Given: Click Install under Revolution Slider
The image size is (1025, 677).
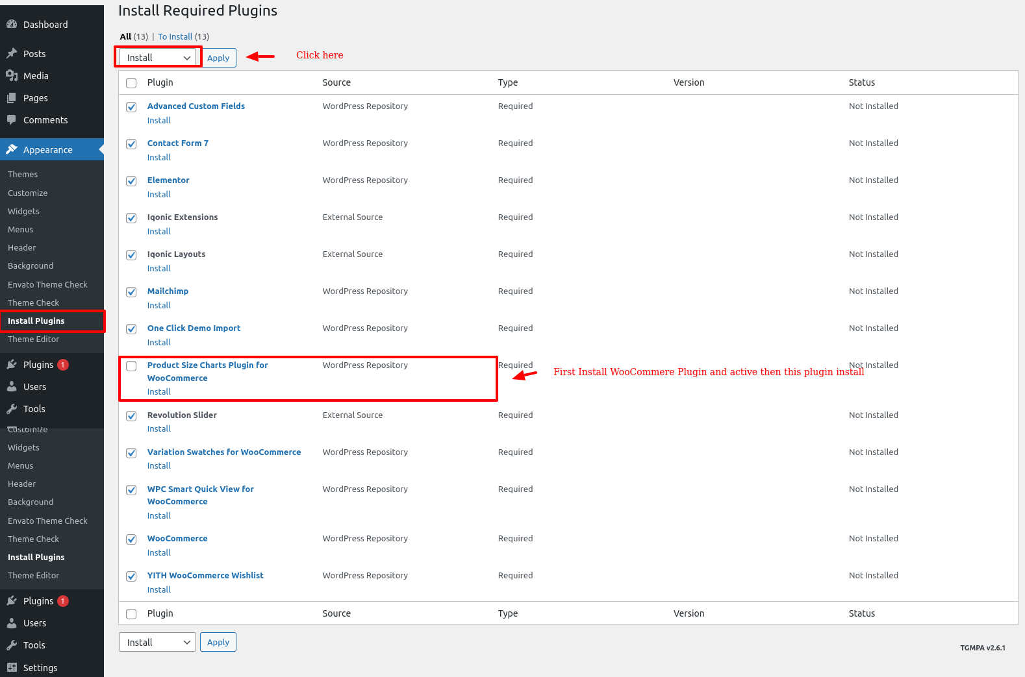Looking at the screenshot, I should pos(158,428).
